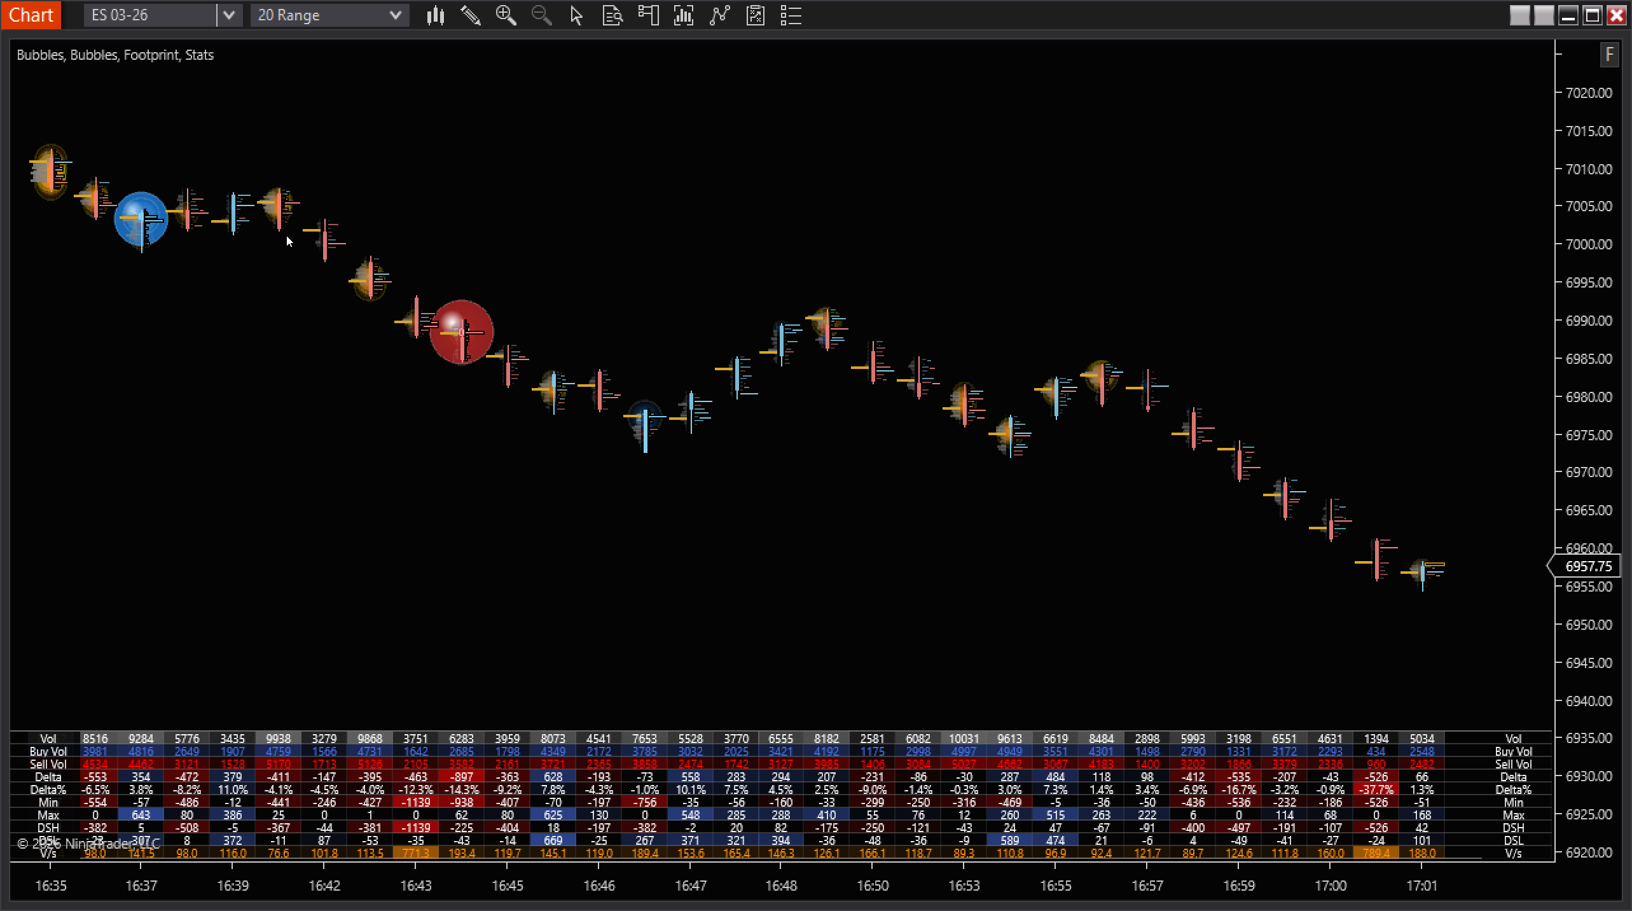Toggle the chart trader panel icon
Screen dimensions: 1632x911
tap(648, 15)
